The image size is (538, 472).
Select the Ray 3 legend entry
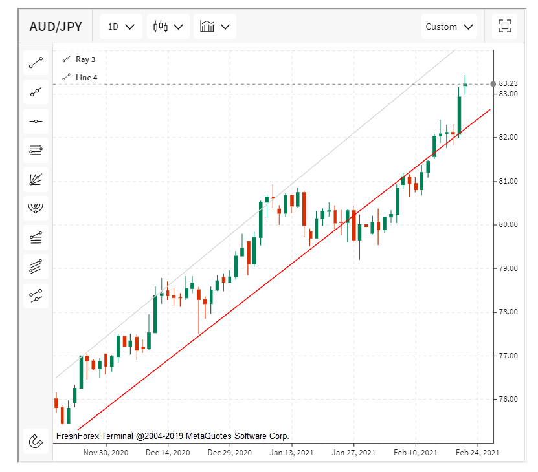79,59
